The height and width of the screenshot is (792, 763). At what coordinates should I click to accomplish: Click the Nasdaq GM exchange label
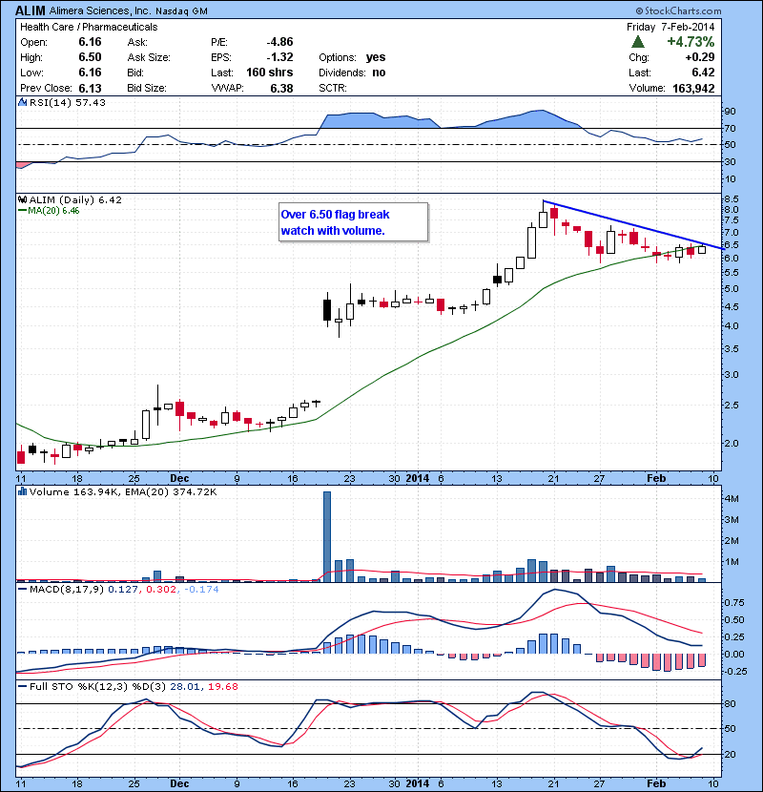[x=181, y=11]
